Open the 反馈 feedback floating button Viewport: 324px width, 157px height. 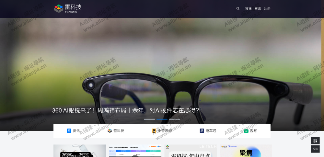(x=315, y=149)
